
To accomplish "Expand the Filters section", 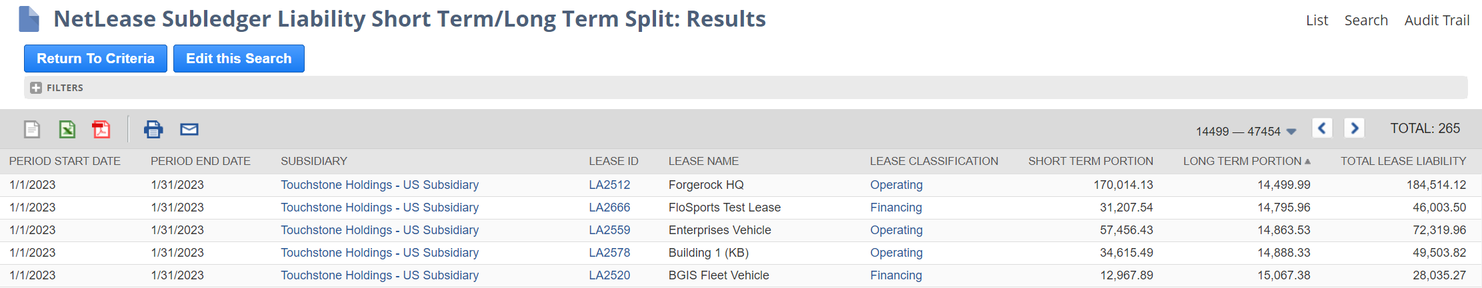I will pyautogui.click(x=36, y=88).
